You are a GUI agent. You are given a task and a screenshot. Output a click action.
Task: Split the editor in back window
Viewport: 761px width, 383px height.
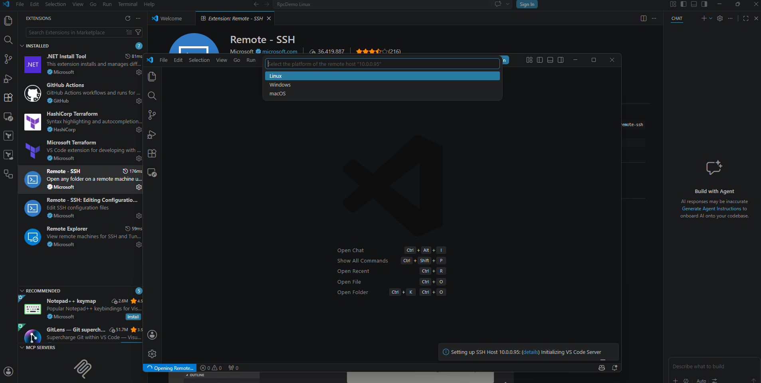click(x=644, y=18)
